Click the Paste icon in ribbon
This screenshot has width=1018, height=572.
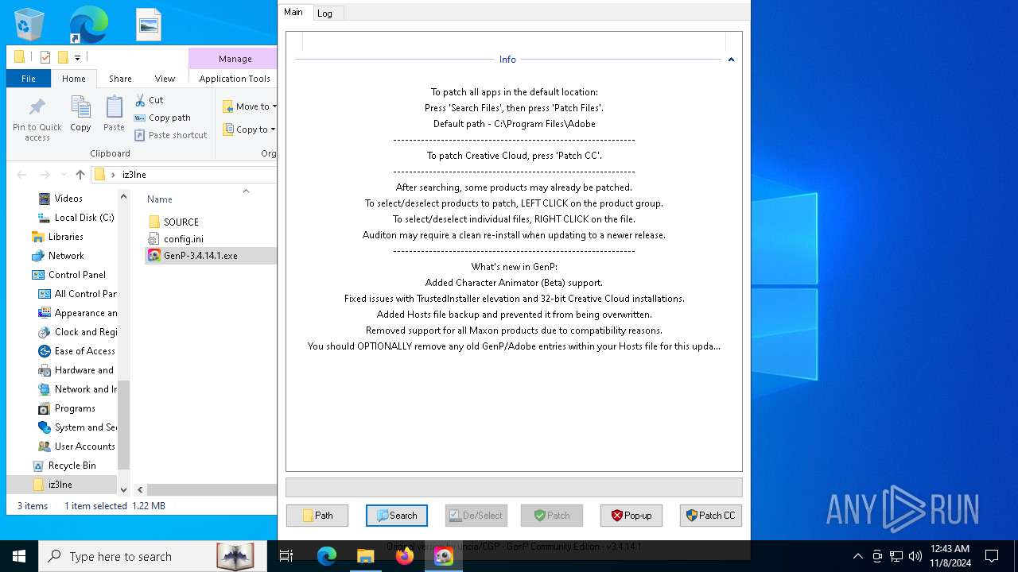tap(114, 114)
